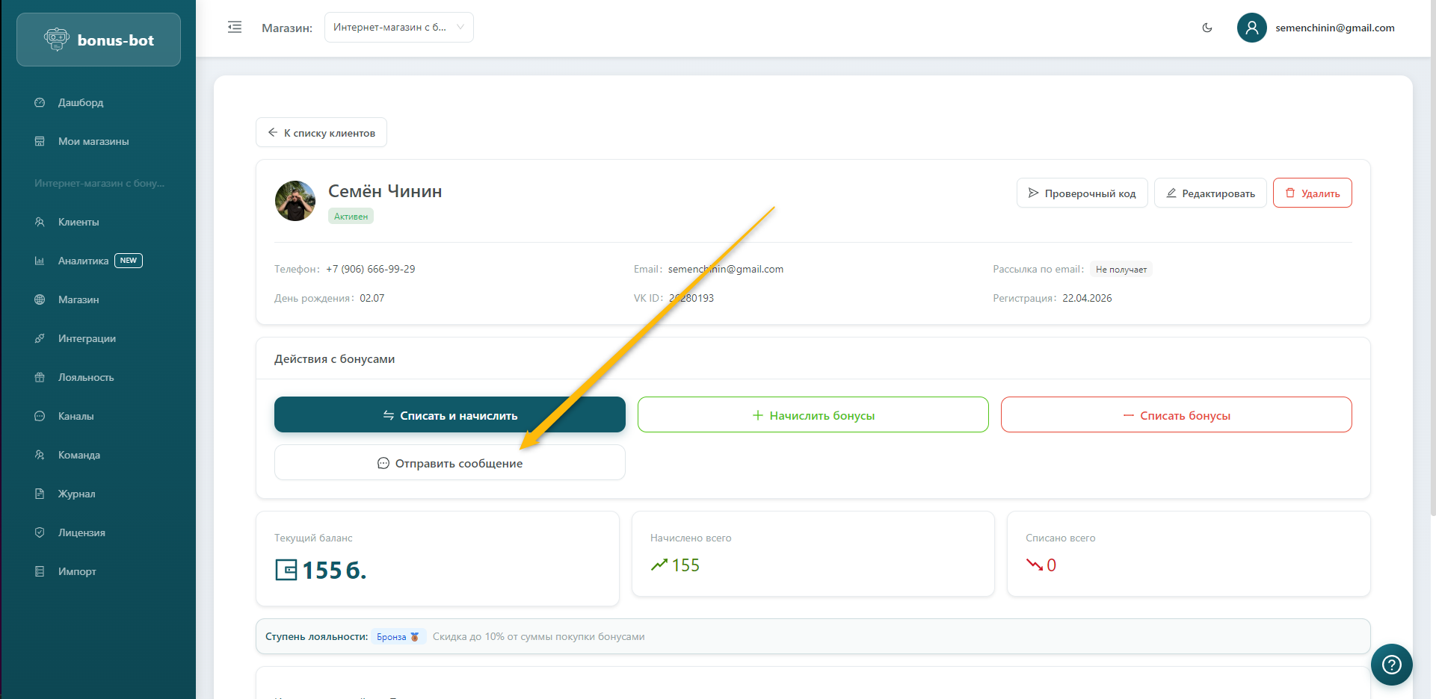Open Дашборд in the sidebar
1436x699 pixels.
pyautogui.click(x=81, y=102)
